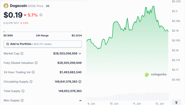Image resolution: width=185 pixels, height=105 pixels.
Task: Open info icon next to Circulating Supply label
Action: tap(31, 82)
